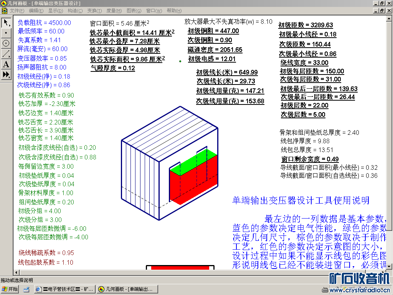Image resolution: width=393 pixels, height=295 pixels.
Task: Select the 气隙厚度 = 0.12 result
Action: (x=113, y=68)
